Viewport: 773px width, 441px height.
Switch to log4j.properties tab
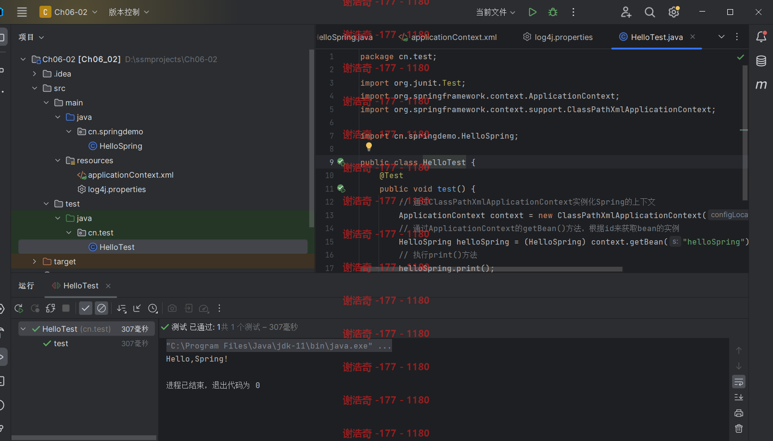tap(558, 37)
